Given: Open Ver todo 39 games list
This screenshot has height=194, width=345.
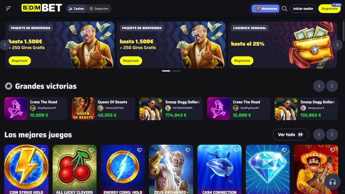Looking at the screenshot, I should [x=290, y=135].
